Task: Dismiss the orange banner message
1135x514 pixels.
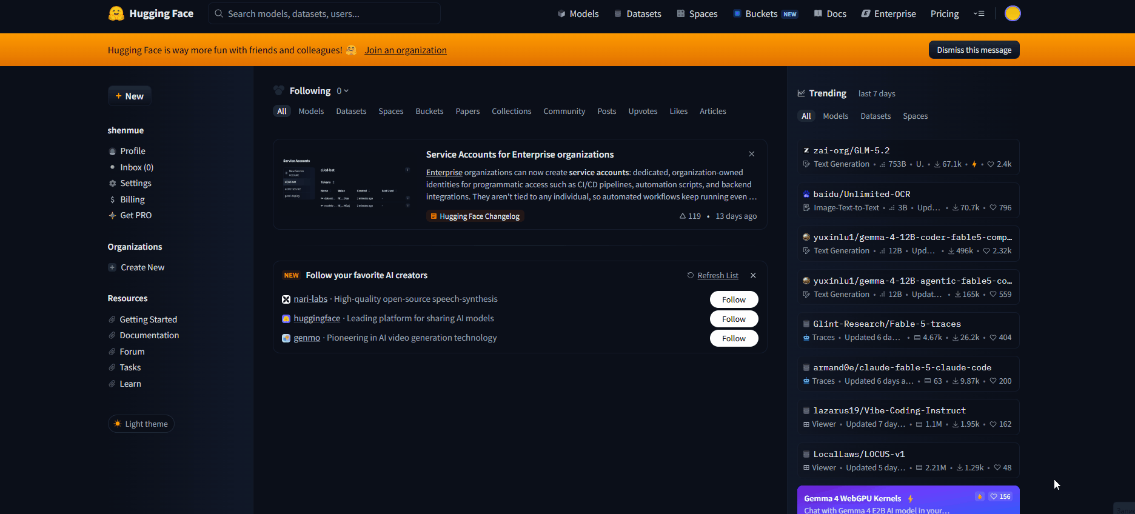Action: click(974, 50)
